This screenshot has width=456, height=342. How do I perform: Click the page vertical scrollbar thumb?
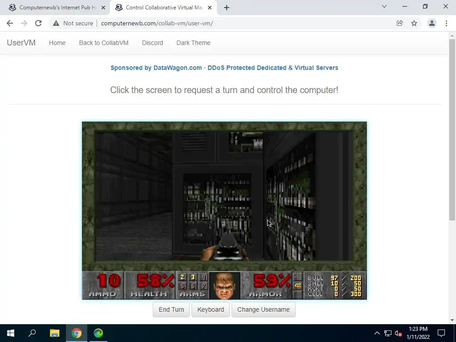(452, 130)
